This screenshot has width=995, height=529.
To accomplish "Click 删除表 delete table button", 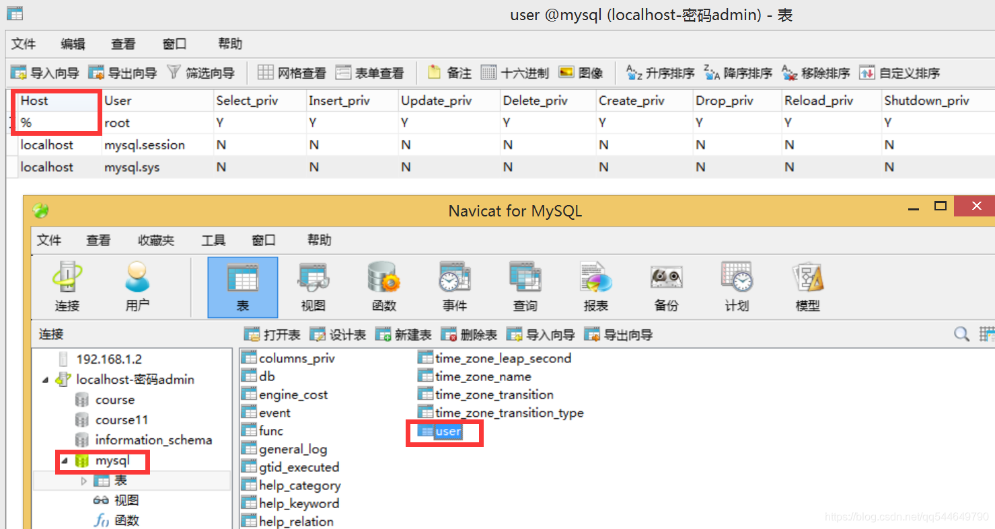I will [x=469, y=334].
